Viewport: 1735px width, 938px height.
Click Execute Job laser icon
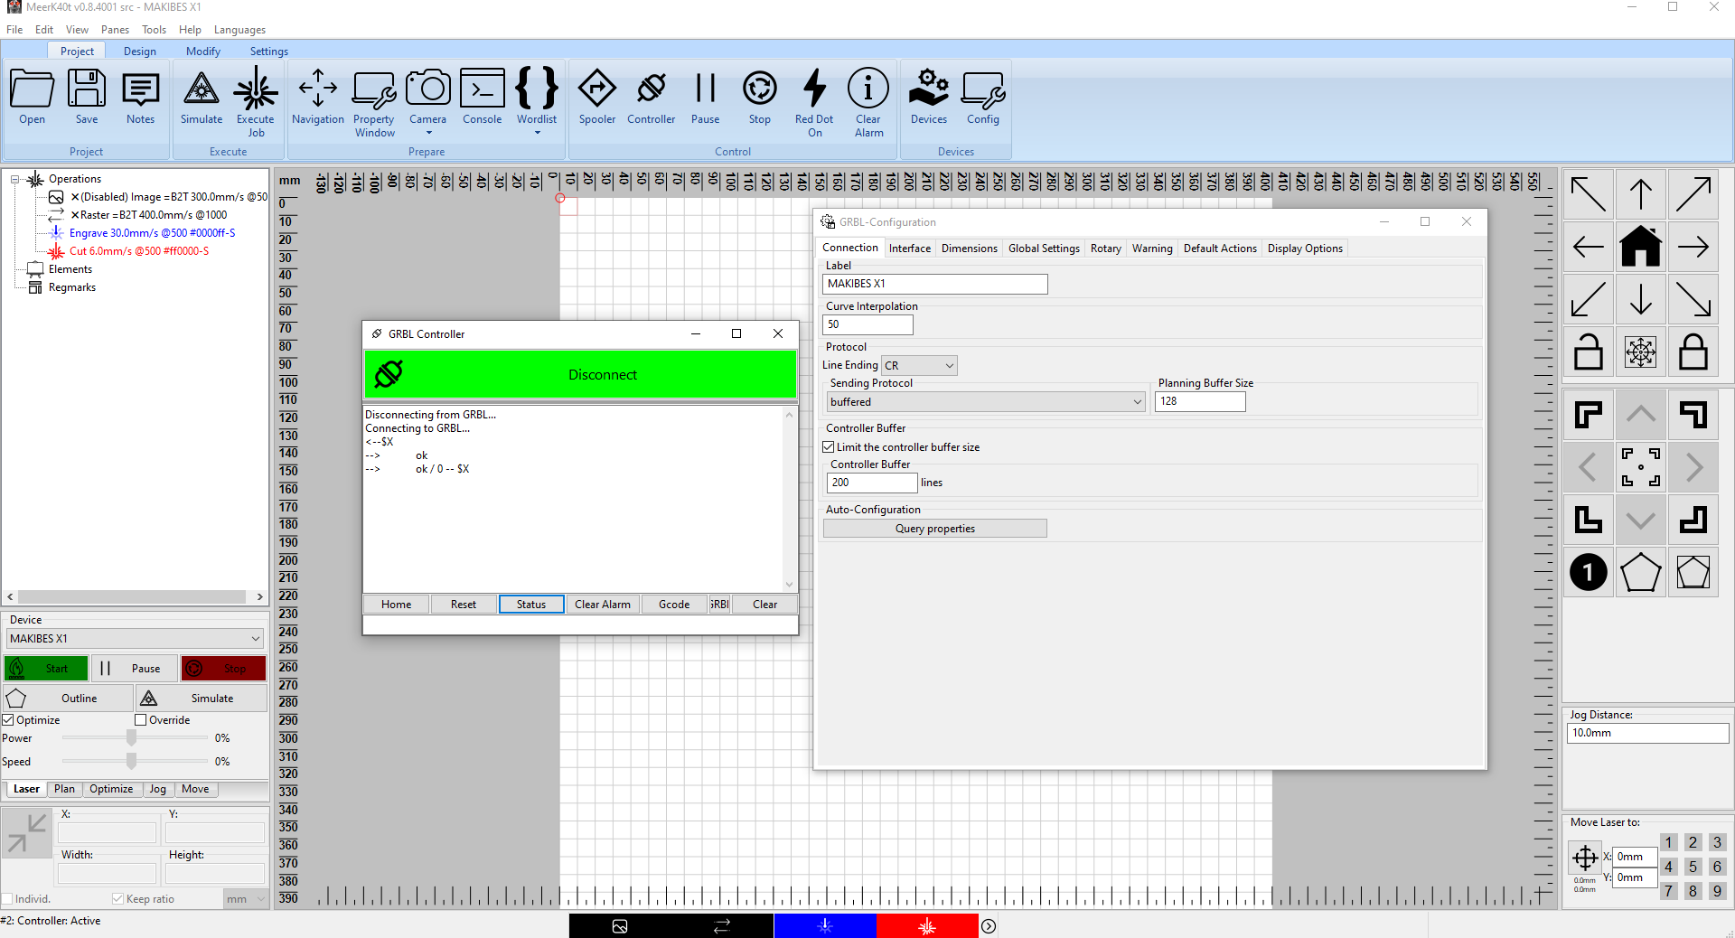click(256, 103)
